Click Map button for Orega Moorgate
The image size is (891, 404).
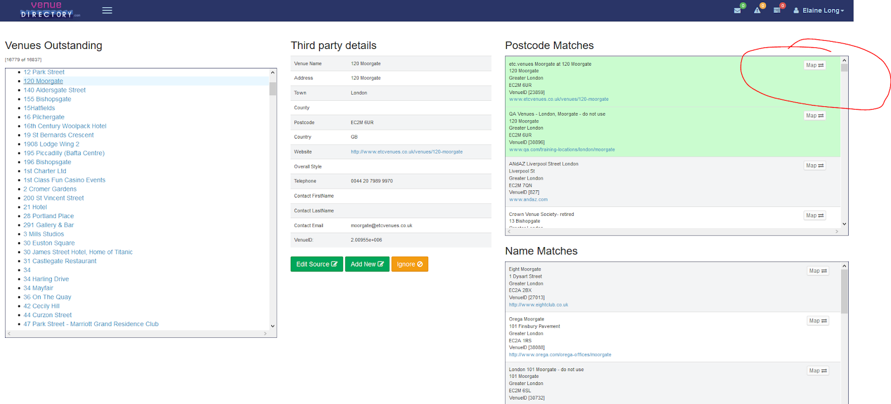818,321
